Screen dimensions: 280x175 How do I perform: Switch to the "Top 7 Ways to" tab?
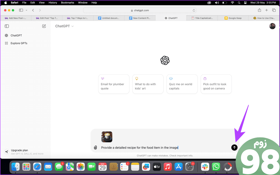pos(78,18)
